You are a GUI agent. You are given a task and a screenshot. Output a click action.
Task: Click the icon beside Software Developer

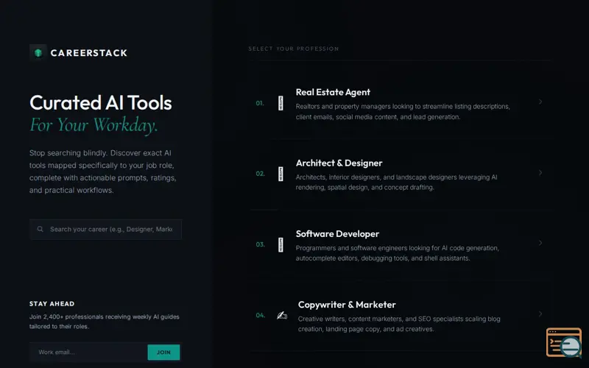(x=281, y=245)
